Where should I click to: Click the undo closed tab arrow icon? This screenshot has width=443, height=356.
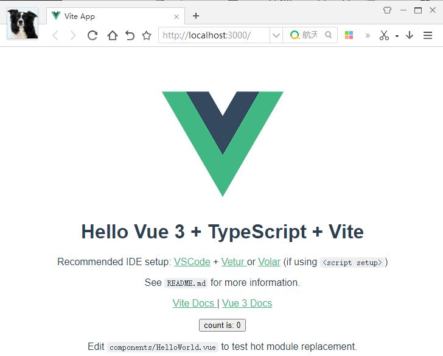click(130, 35)
